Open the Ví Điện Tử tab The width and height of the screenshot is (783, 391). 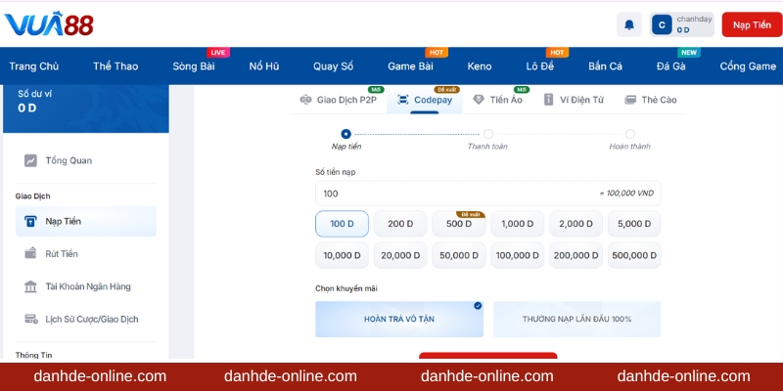click(x=576, y=100)
